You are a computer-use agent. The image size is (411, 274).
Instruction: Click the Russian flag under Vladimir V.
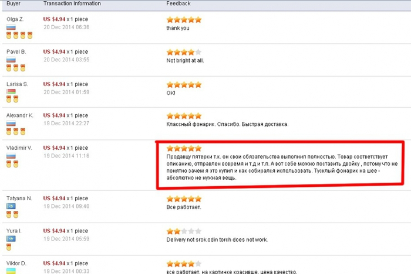click(11, 156)
